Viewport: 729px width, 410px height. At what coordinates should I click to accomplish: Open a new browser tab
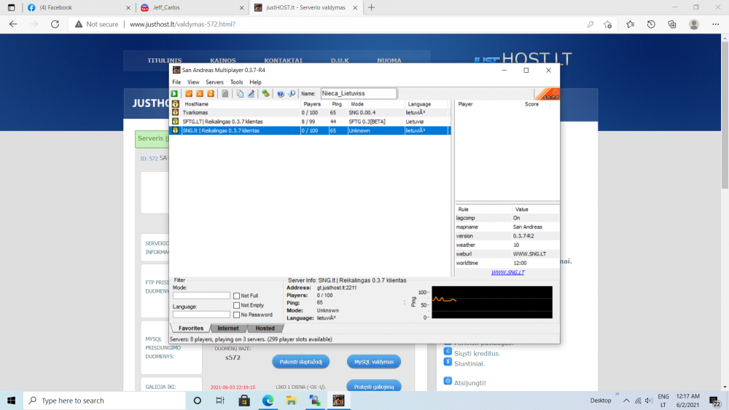pyautogui.click(x=371, y=7)
